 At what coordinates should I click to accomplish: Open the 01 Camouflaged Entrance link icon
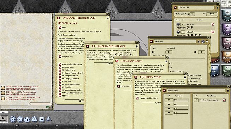click(60, 64)
